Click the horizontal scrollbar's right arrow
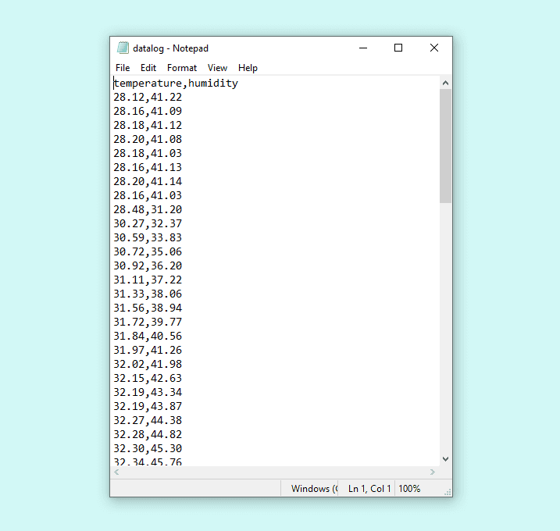The height and width of the screenshot is (531, 560). (x=433, y=472)
